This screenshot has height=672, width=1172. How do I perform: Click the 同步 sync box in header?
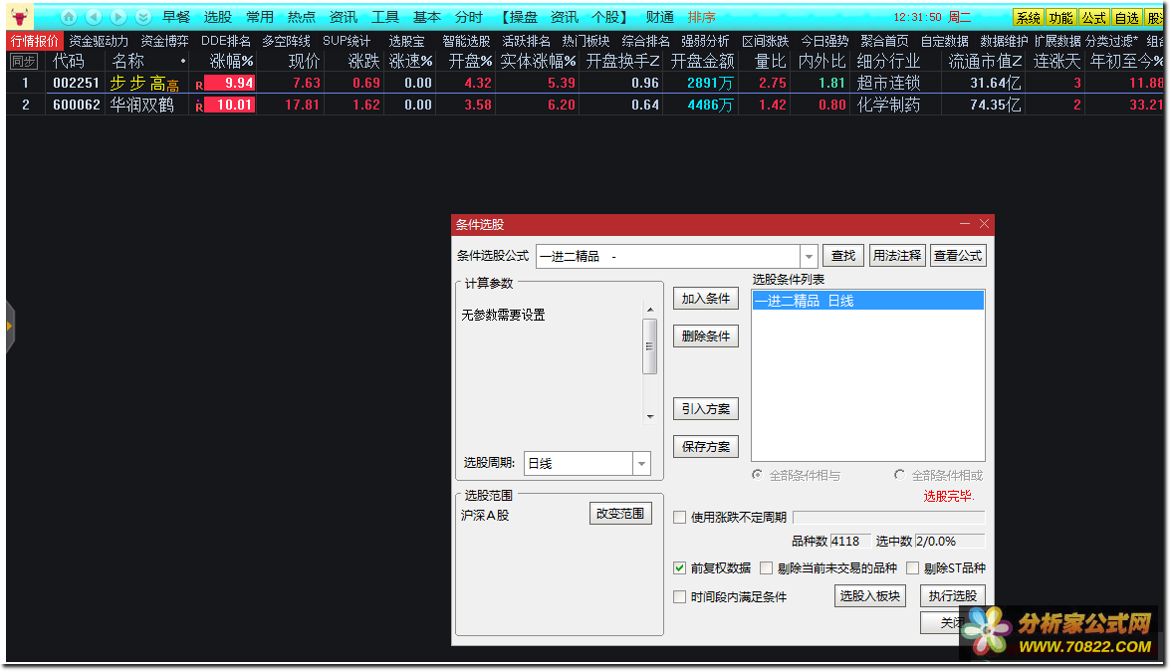pos(23,62)
